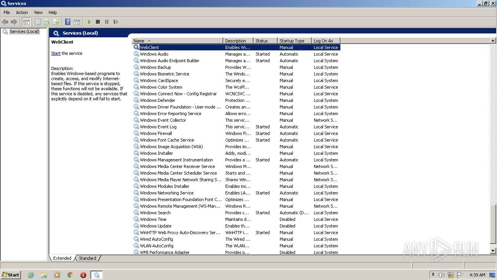Image resolution: width=497 pixels, height=280 pixels.
Task: Toggle Show/Hide Action Pane toolbar icon
Action: pos(77,22)
